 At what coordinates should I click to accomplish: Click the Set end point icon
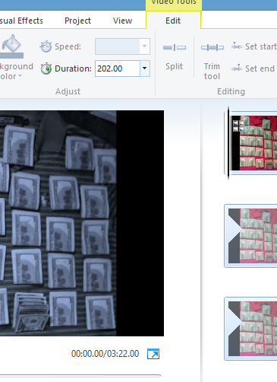click(x=237, y=68)
